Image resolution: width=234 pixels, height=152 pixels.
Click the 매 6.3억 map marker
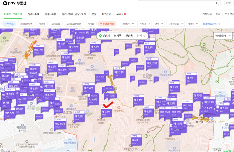pyautogui.click(x=38, y=50)
